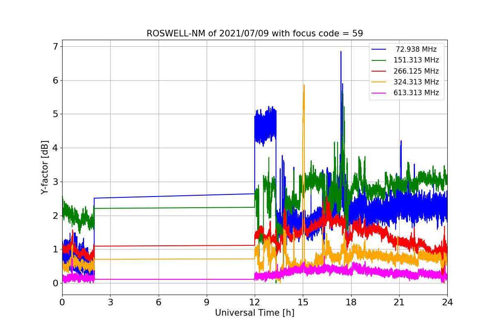Viewport: 497px width, 331px height.
Task: Click the x-axis tick label 0
Action: 62,302
